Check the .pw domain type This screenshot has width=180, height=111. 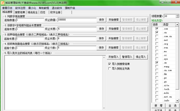tap(157, 78)
